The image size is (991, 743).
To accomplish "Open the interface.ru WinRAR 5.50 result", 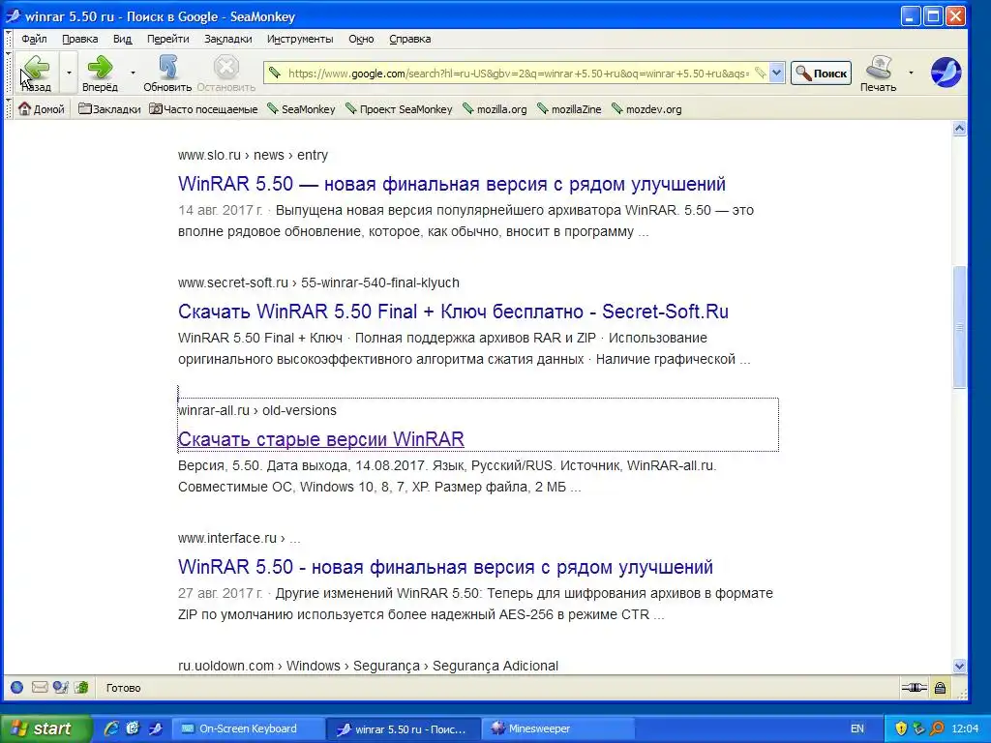I will [x=445, y=567].
